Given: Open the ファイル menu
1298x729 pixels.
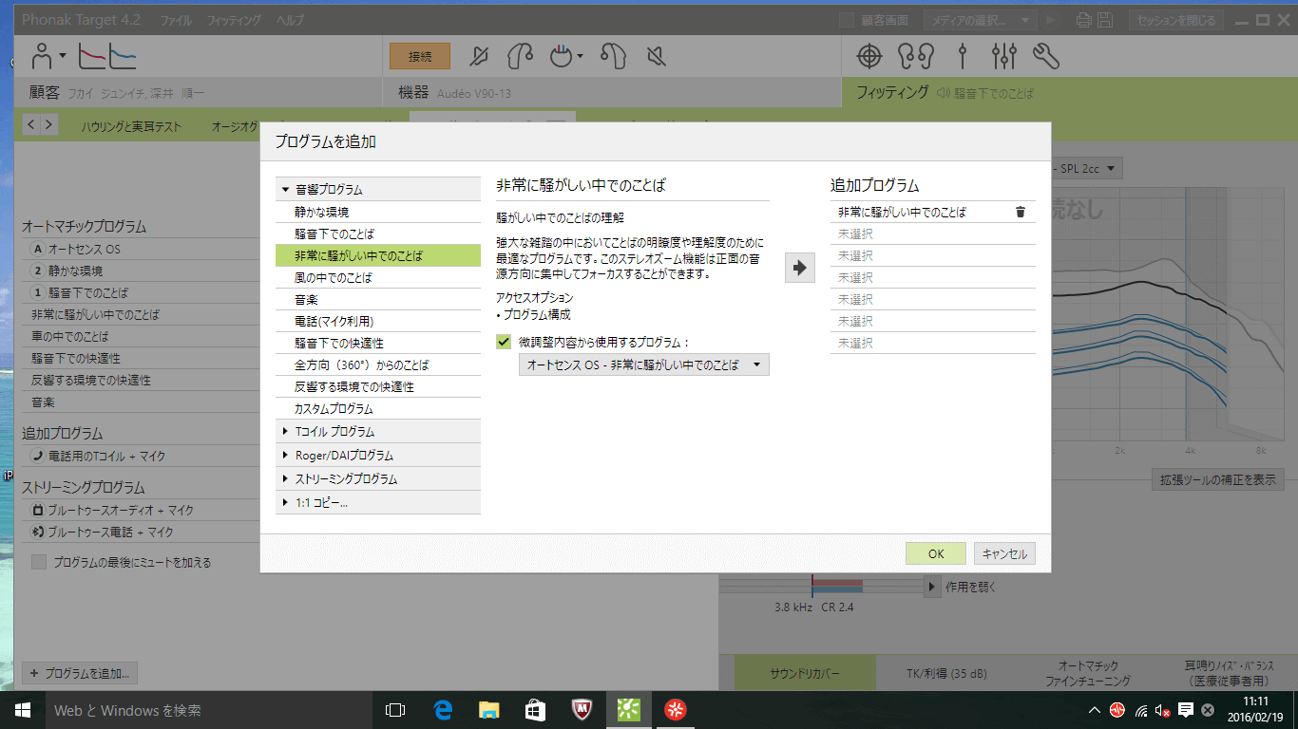Looking at the screenshot, I should [176, 20].
